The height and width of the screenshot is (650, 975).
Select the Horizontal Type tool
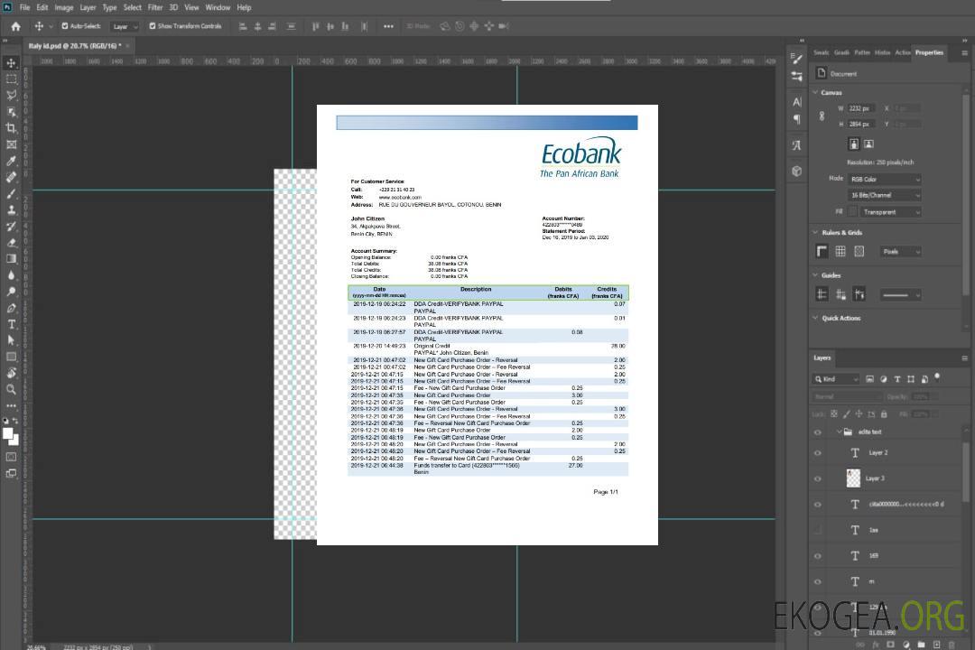(11, 324)
